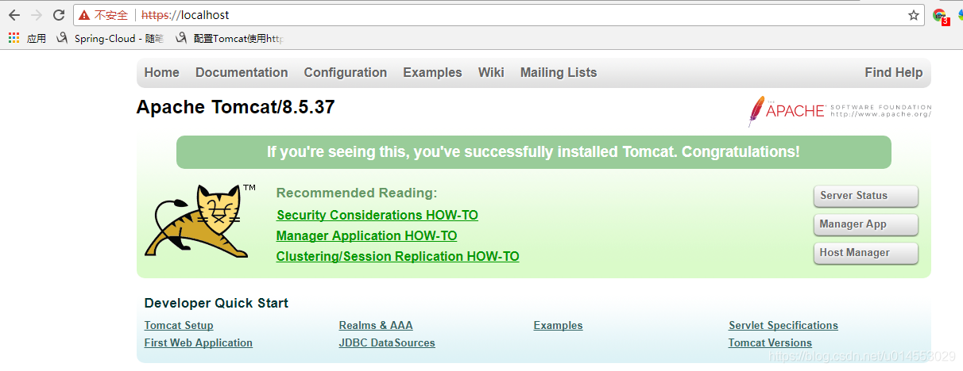Open the Realms & AAA link

[376, 325]
